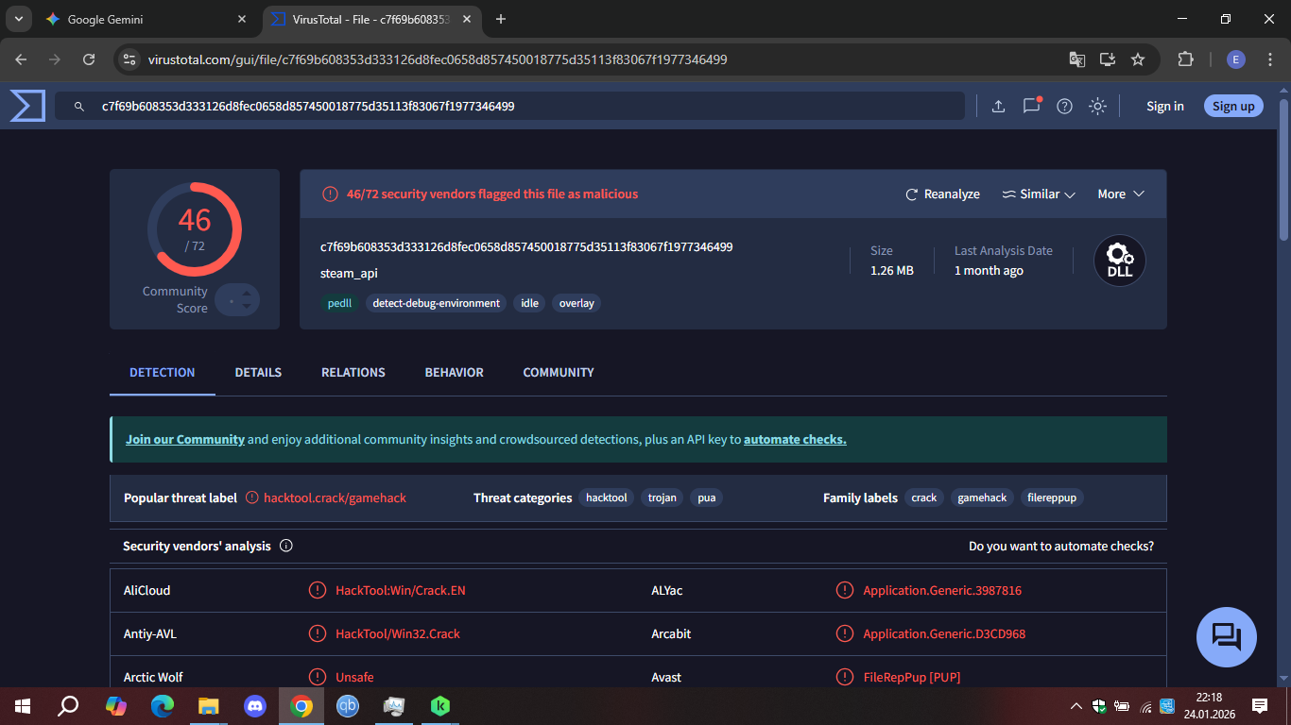Open the Chrome profile avatar E
This screenshot has width=1291, height=725.
(1236, 59)
